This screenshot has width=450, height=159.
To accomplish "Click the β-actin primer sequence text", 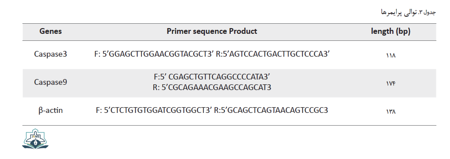I will pyautogui.click(x=212, y=110).
